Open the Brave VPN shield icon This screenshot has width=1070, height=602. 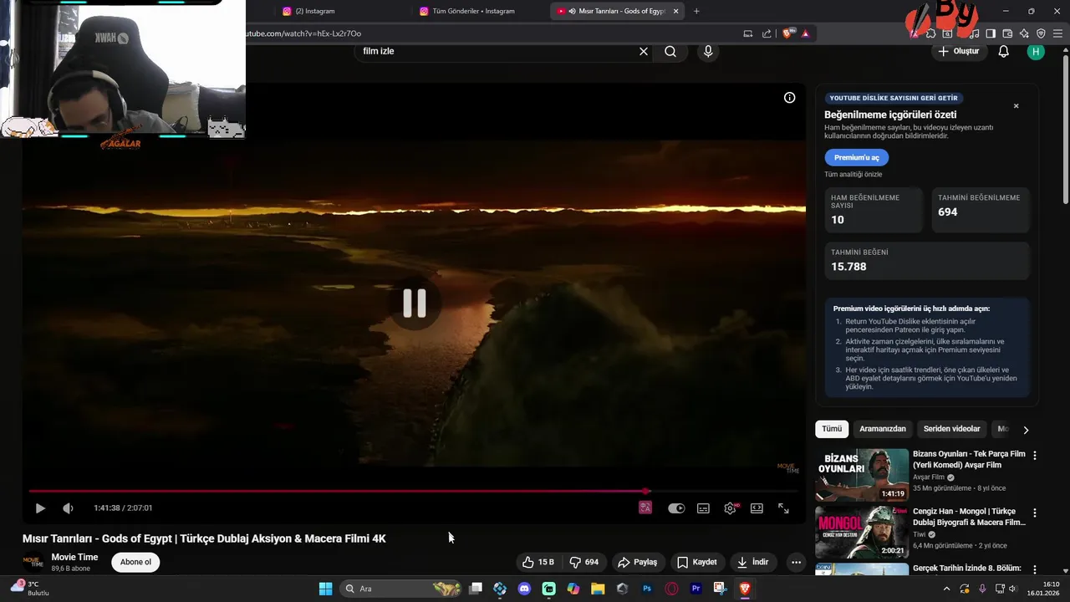[1041, 33]
